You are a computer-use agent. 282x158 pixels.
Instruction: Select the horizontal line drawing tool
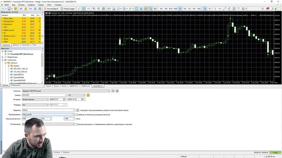pyautogui.click(x=220, y=9)
